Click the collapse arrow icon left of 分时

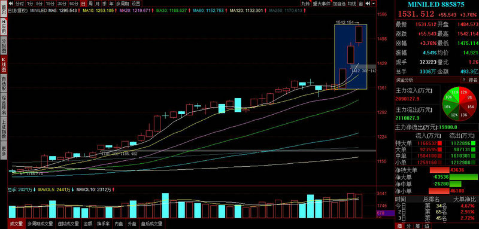(11, 4)
